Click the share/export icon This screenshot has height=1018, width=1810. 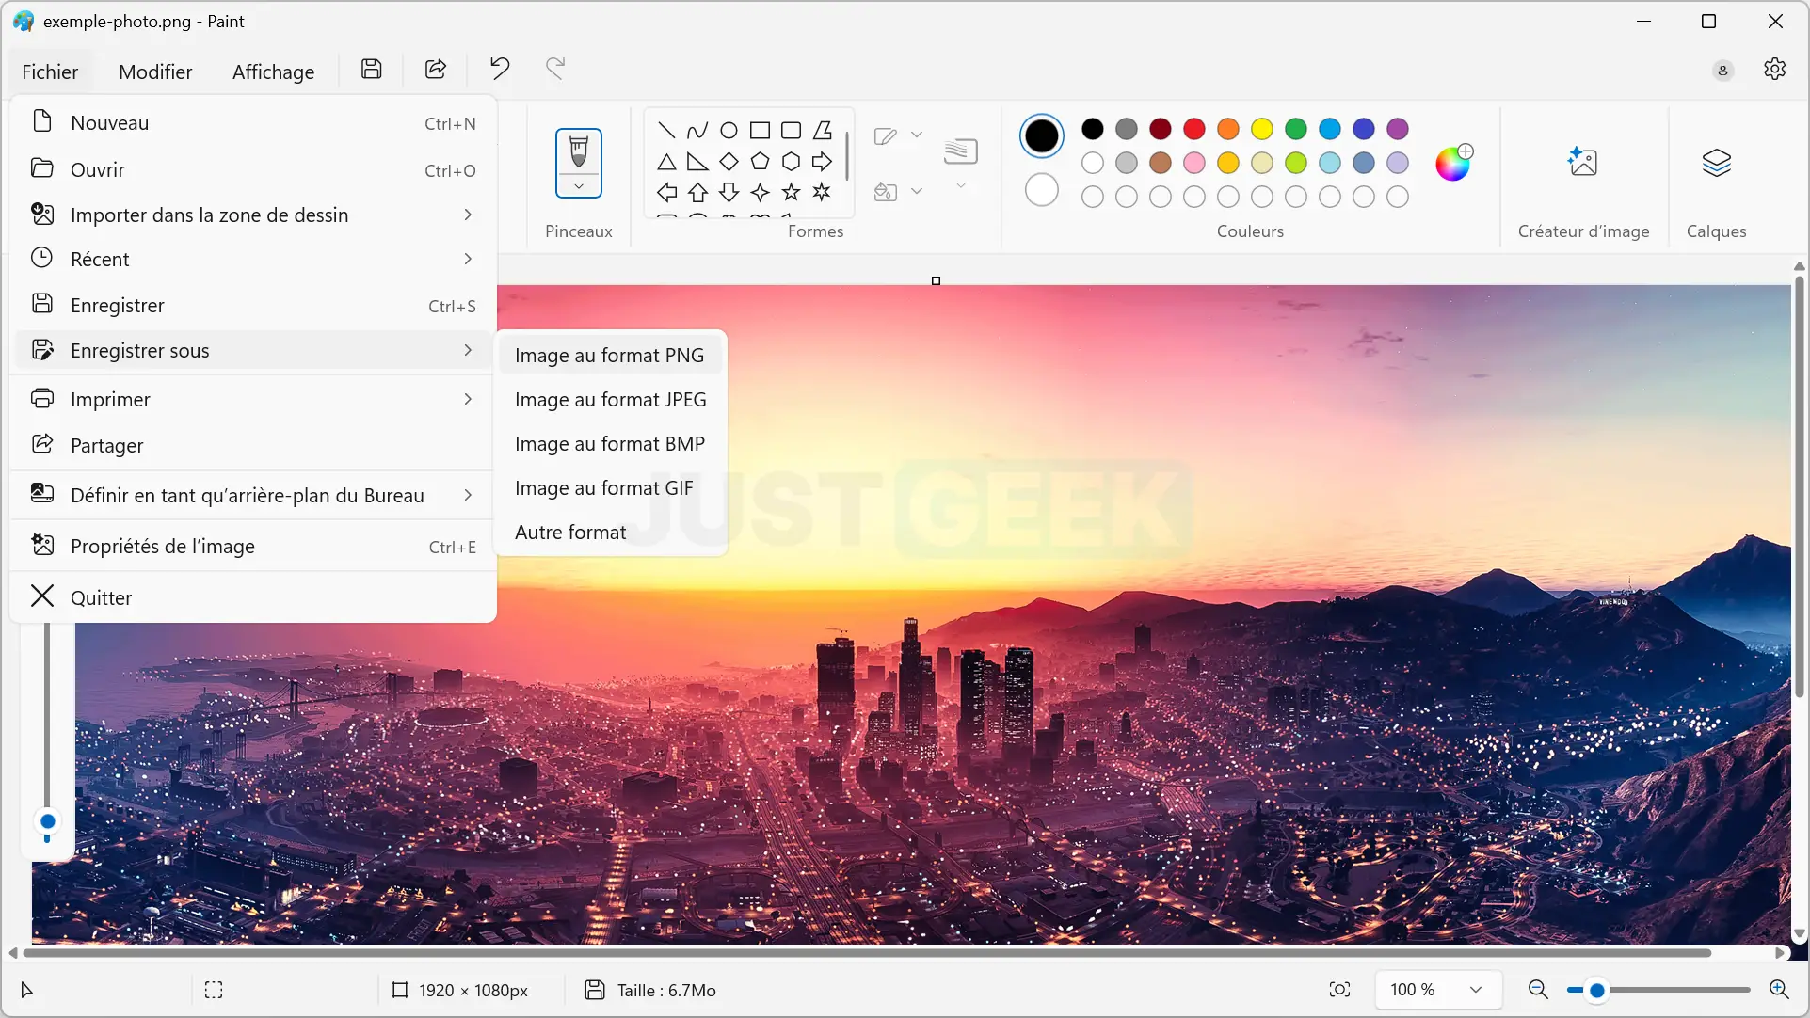point(435,70)
